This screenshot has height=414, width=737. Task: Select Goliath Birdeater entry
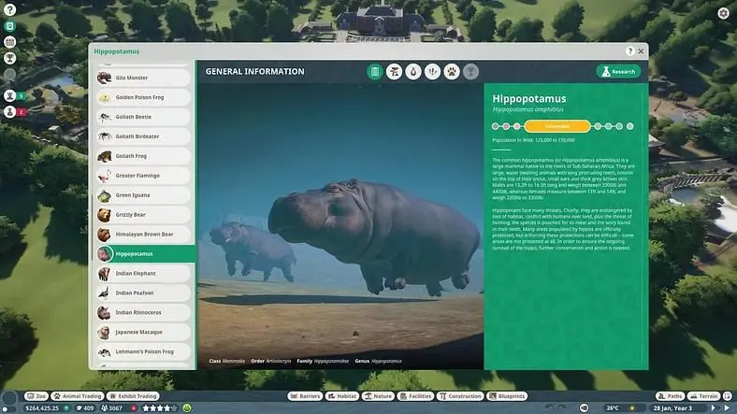(x=143, y=136)
